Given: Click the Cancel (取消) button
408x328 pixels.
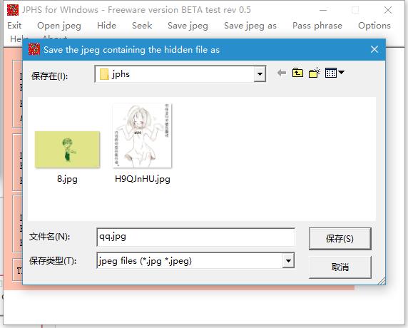Looking at the screenshot, I should [x=340, y=267].
